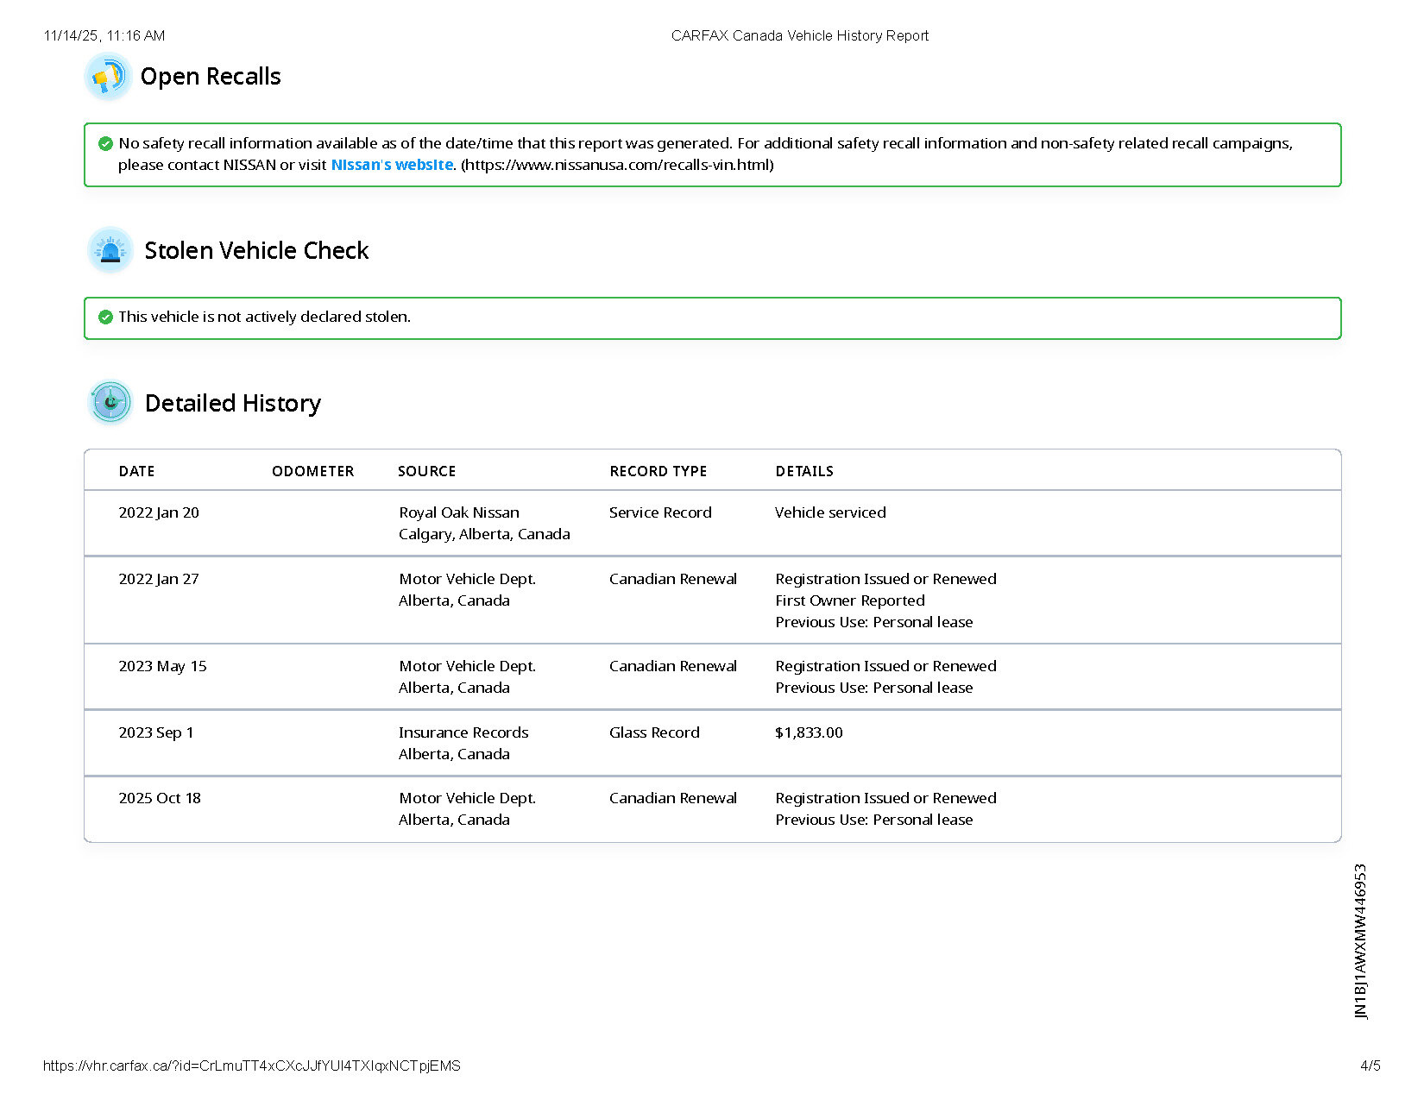1424x1100 pixels.
Task: Click the DATE column header
Action: (136, 471)
